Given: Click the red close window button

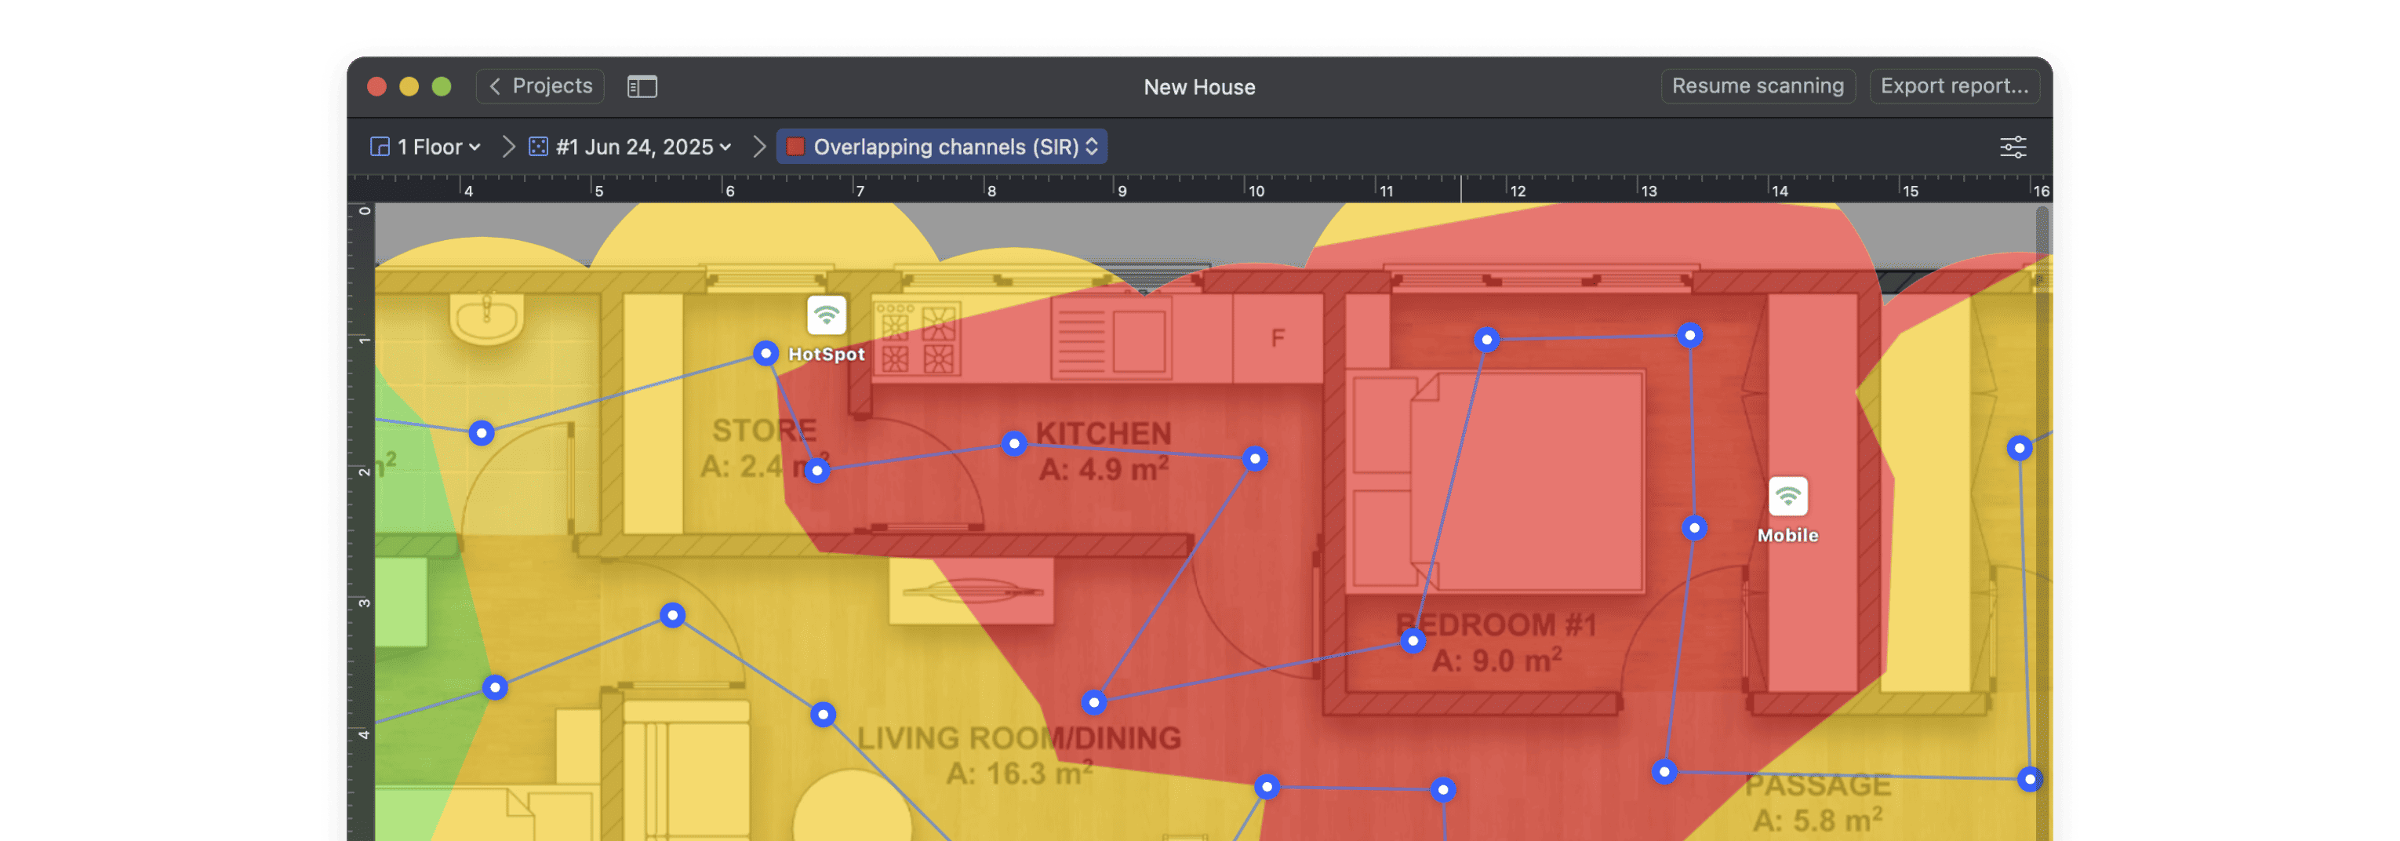Looking at the screenshot, I should tap(376, 87).
